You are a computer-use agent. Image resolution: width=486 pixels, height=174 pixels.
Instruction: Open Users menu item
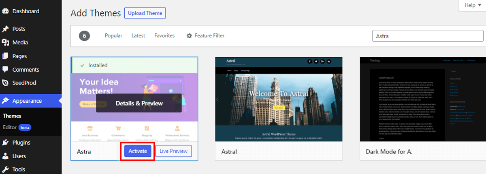[x=31, y=156]
